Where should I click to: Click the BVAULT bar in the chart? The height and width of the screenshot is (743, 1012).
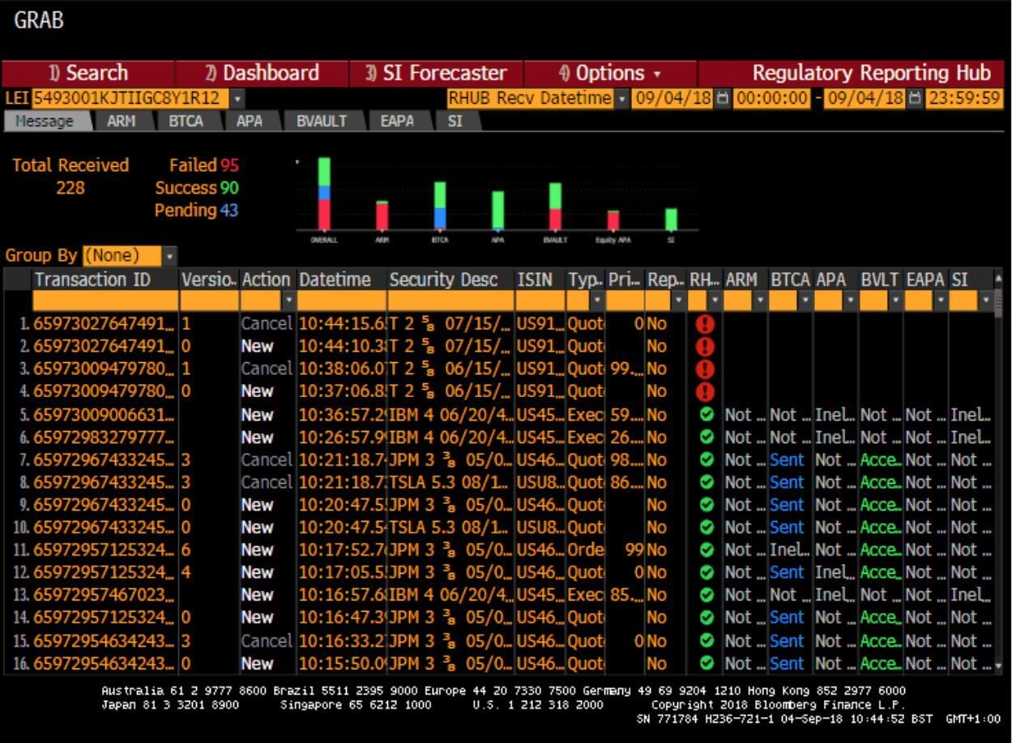point(555,207)
